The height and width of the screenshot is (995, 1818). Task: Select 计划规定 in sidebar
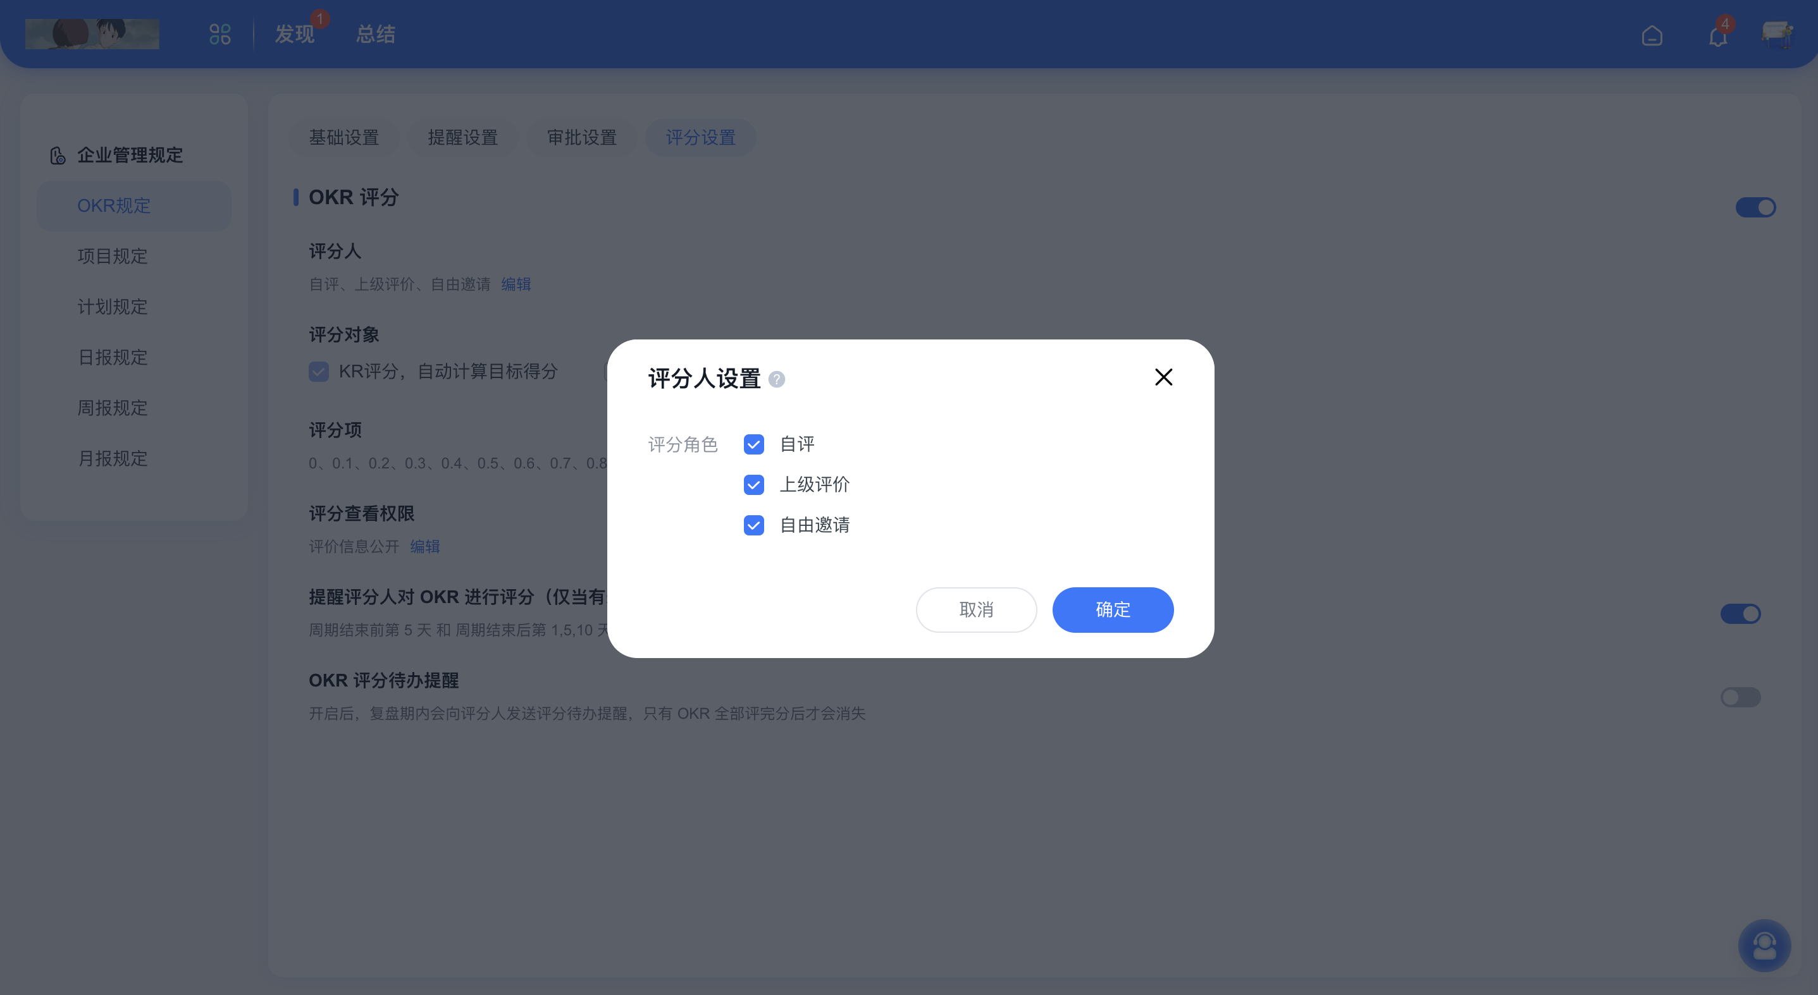point(134,307)
